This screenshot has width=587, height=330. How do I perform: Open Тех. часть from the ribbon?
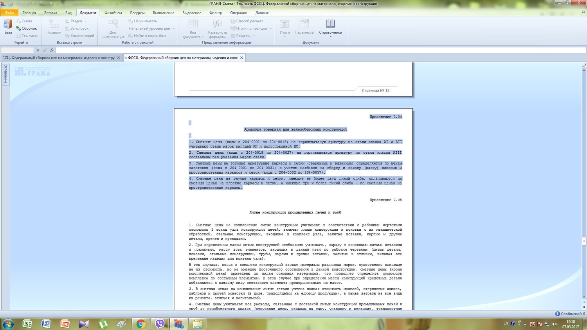27,36
